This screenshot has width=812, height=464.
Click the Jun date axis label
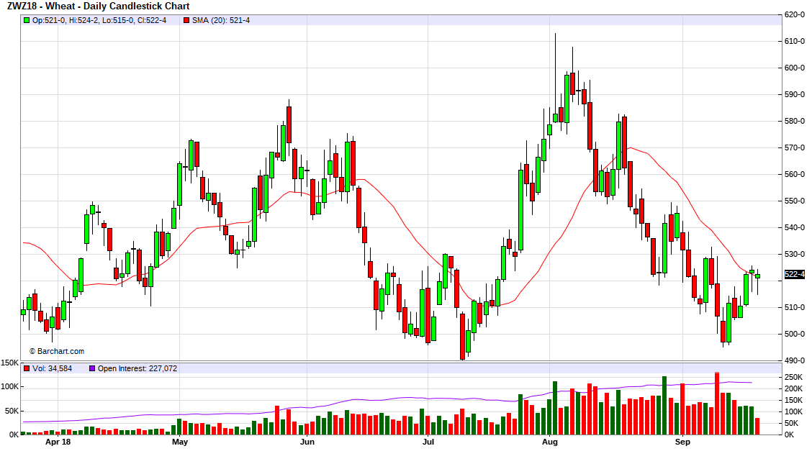(x=307, y=442)
